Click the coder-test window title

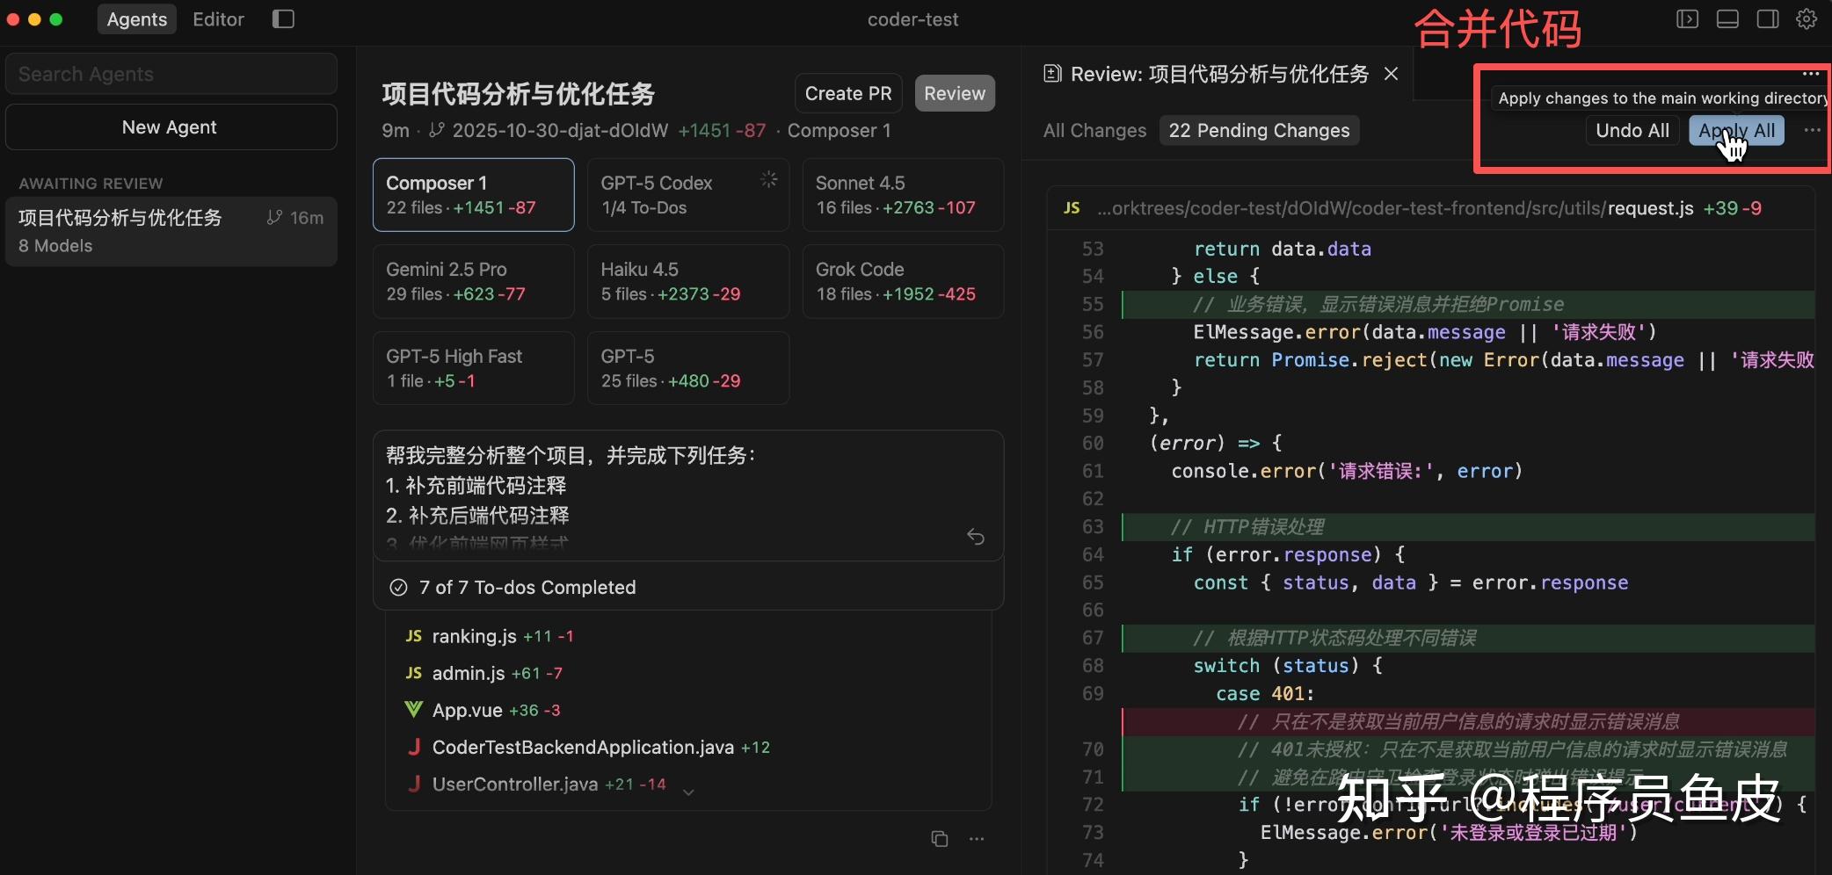point(912,19)
